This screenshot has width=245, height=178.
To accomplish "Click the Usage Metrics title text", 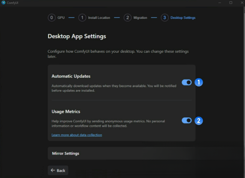I will (x=66, y=112).
